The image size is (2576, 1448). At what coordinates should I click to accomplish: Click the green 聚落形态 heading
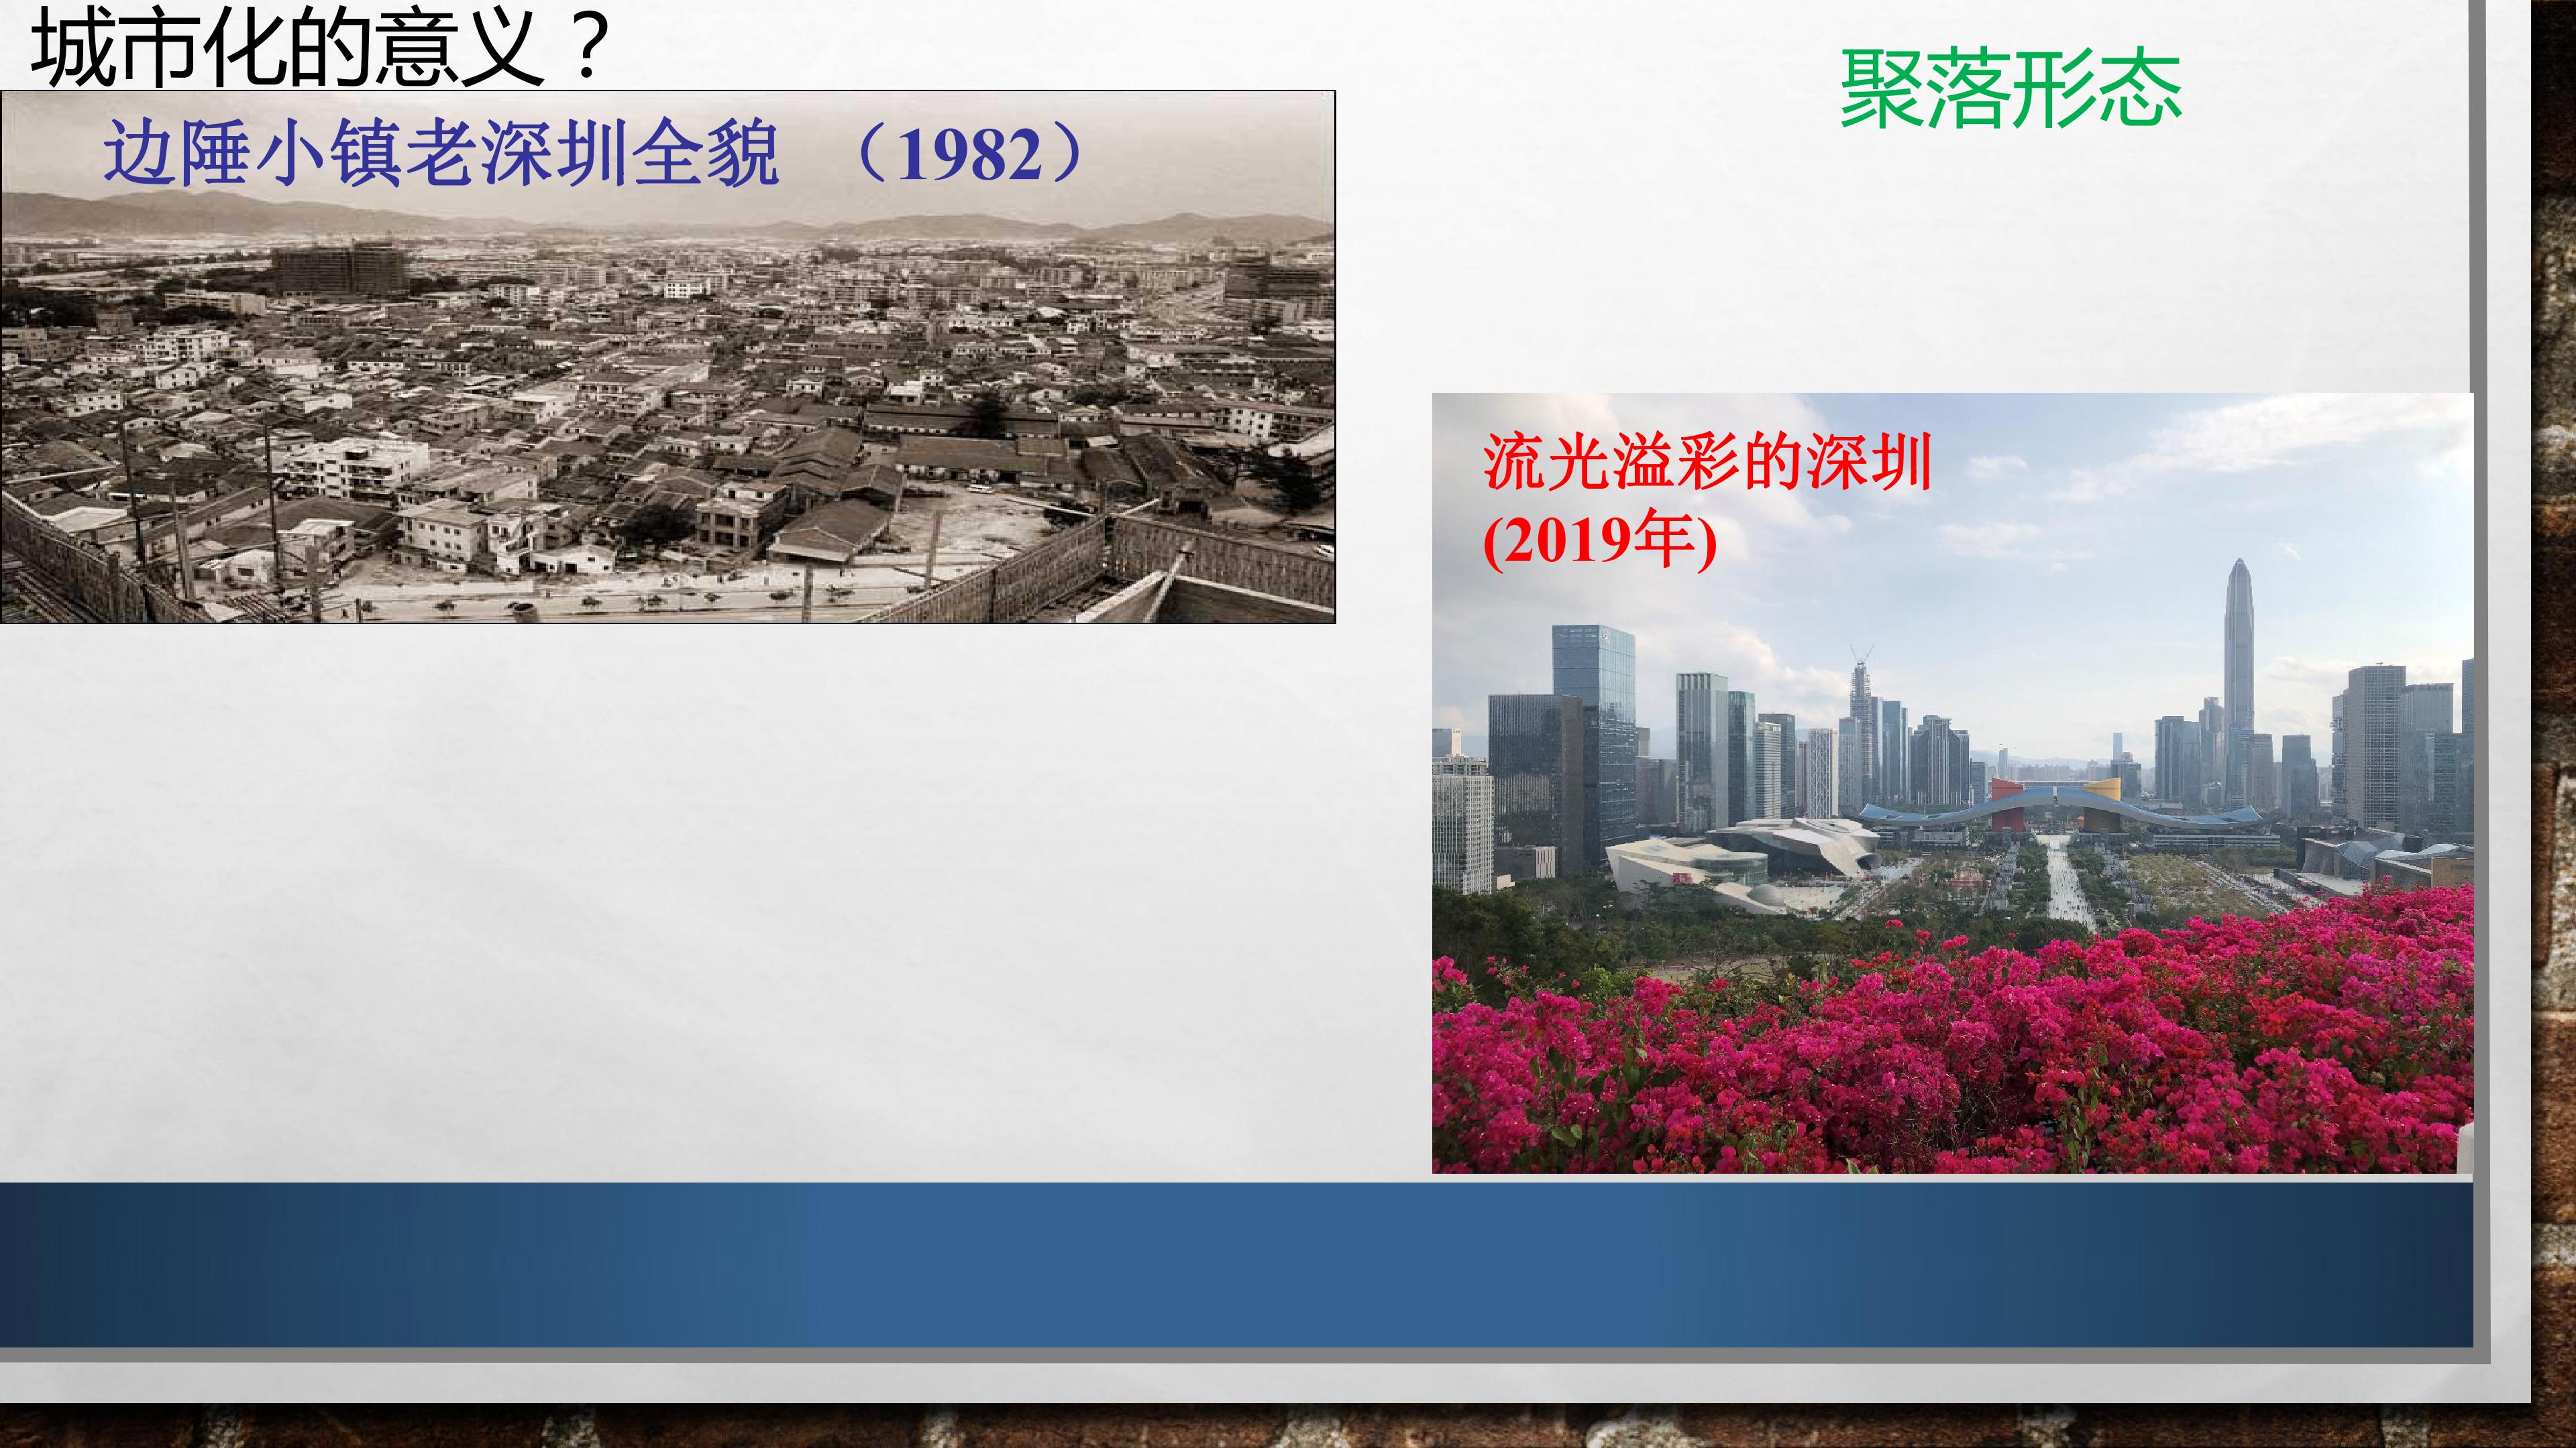point(2010,91)
